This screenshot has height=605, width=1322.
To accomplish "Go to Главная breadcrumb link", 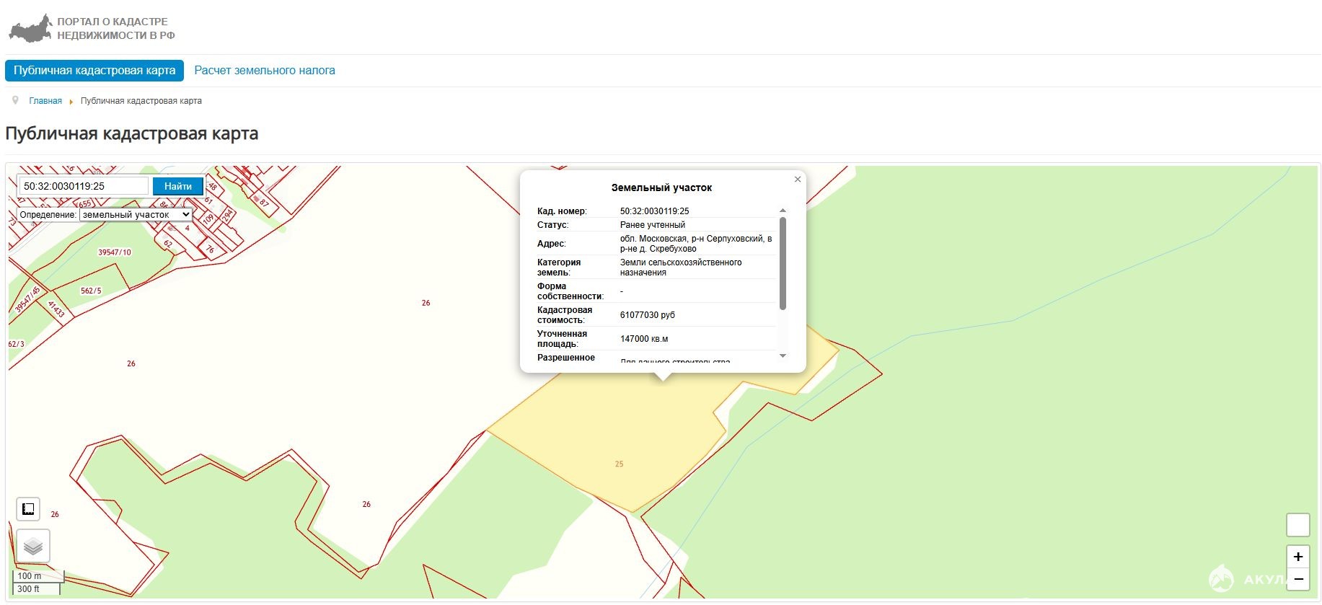I will coord(45,101).
